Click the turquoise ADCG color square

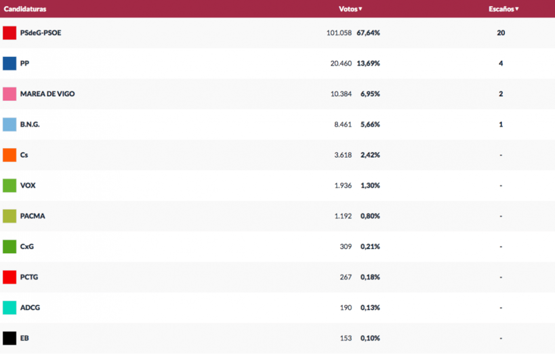coord(9,307)
